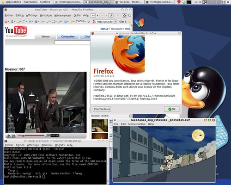This screenshot has width=231, height=185.
Task: Click the Firefox back navigation button
Action: (x=93, y=15)
